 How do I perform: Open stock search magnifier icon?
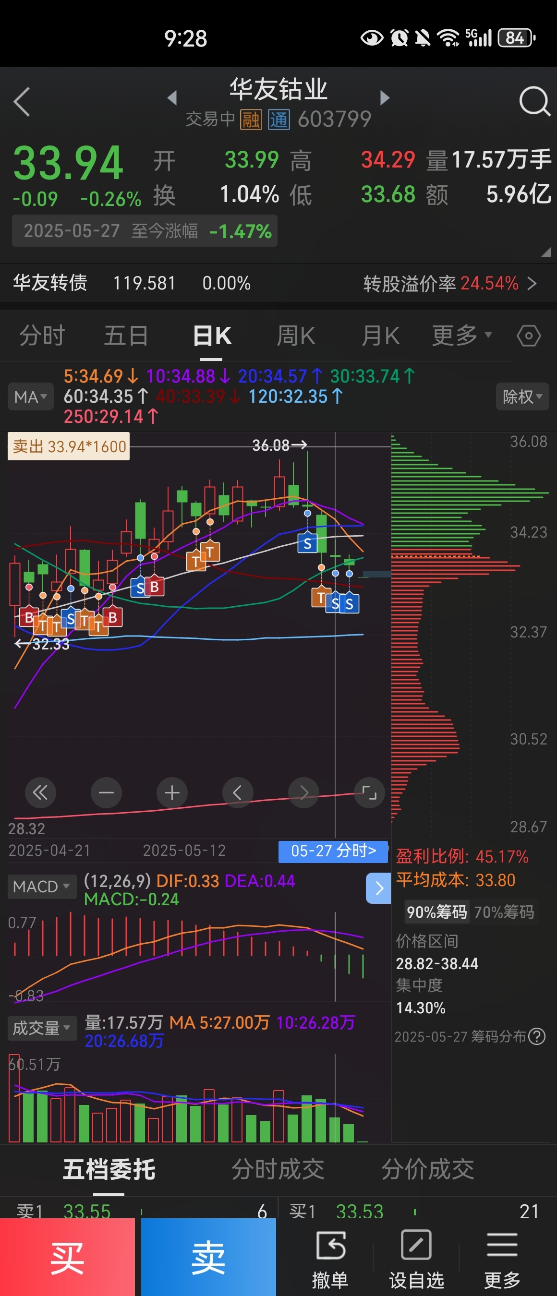point(534,101)
